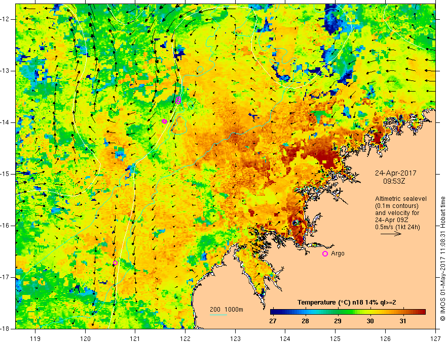
Task: Click the temperature color bar
Action: tap(348, 312)
